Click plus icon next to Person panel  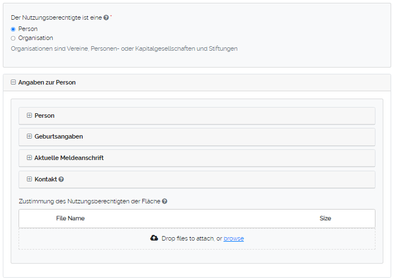click(29, 115)
